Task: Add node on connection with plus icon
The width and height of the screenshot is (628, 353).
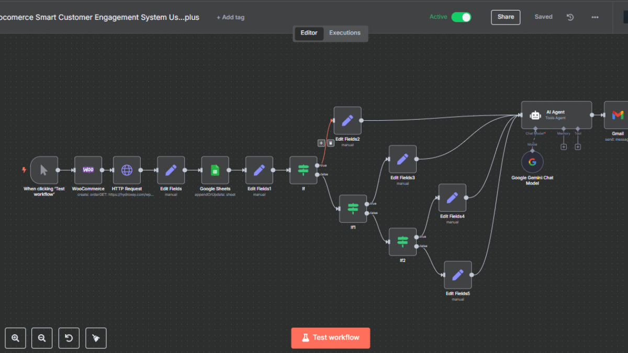Action: [321, 143]
